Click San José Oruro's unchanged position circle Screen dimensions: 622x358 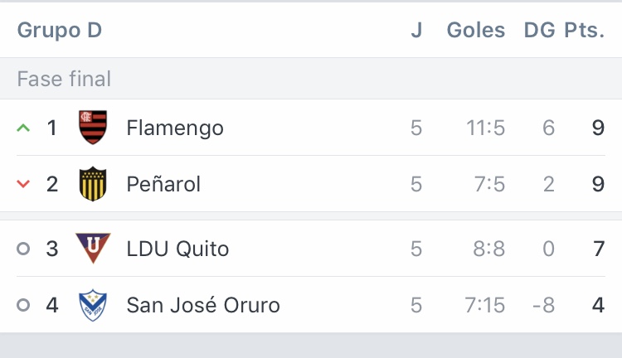click(23, 305)
